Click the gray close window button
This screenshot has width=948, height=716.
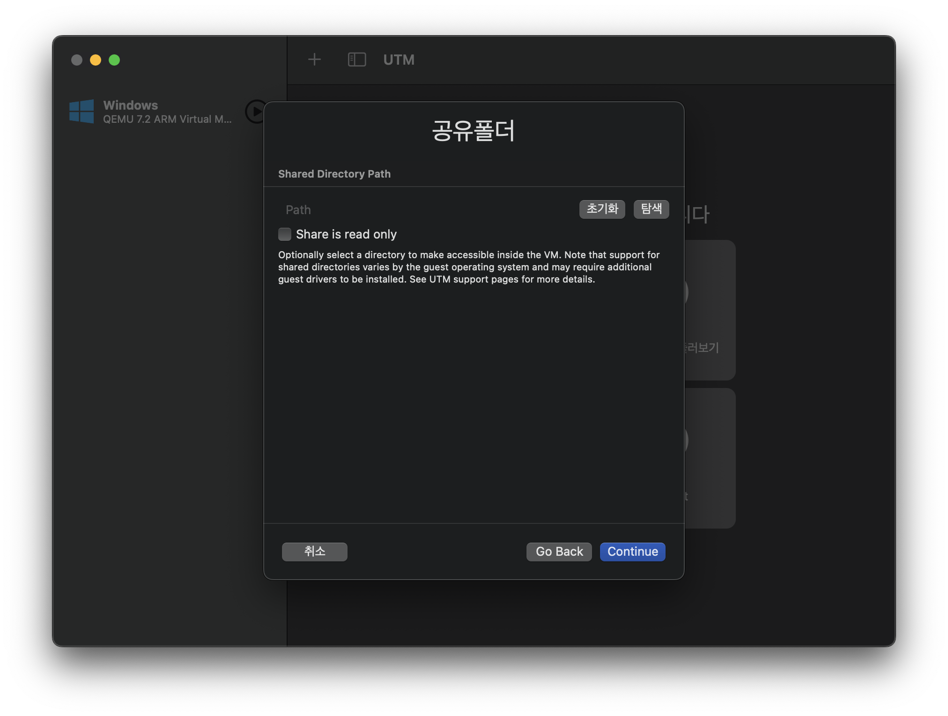click(77, 60)
